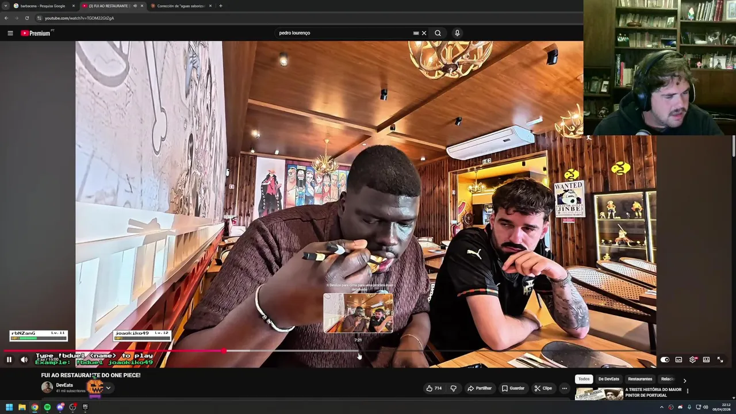Image resolution: width=736 pixels, height=414 pixels.
Task: Mute the playing tab via speaker icon
Action: point(135,6)
